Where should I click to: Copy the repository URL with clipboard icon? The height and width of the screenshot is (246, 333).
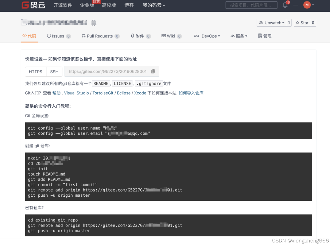pyautogui.click(x=153, y=71)
